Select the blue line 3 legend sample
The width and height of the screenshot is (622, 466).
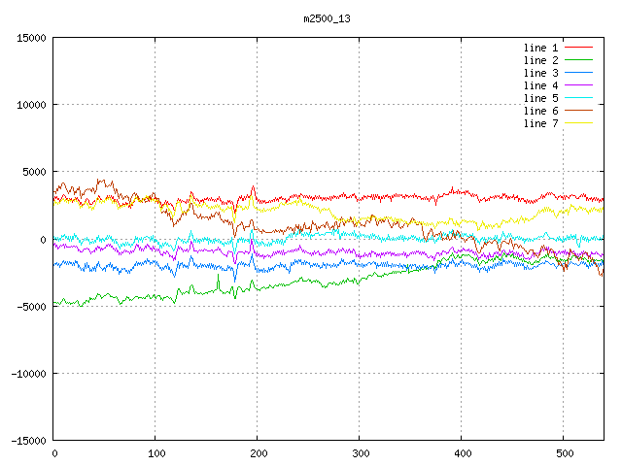(x=578, y=73)
